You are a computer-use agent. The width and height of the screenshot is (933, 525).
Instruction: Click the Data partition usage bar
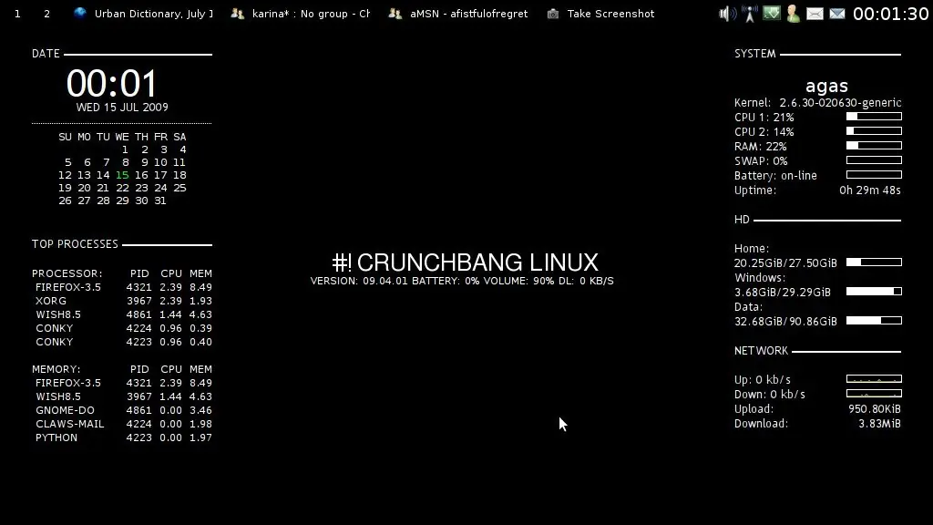tap(874, 320)
